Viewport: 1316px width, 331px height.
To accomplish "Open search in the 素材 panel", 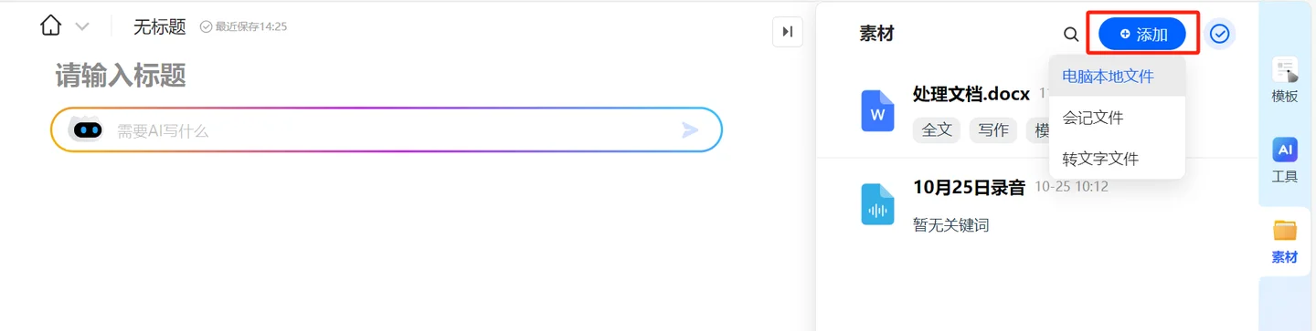I will pos(1071,35).
